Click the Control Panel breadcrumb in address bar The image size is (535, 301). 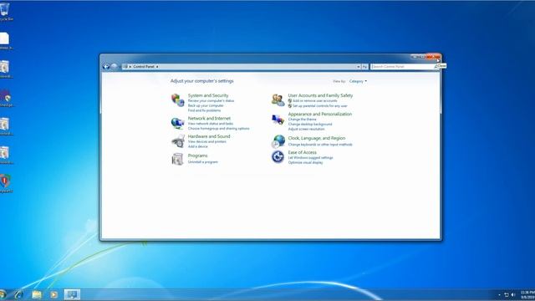point(144,67)
